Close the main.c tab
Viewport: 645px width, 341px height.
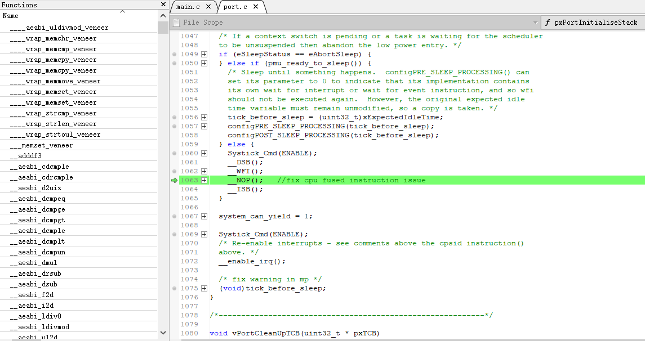tap(208, 7)
